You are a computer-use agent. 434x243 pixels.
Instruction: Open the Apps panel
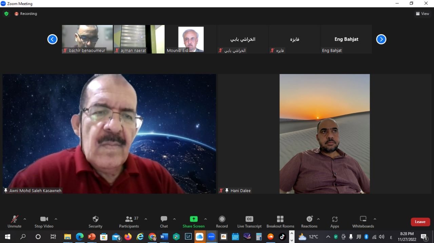[335, 222]
